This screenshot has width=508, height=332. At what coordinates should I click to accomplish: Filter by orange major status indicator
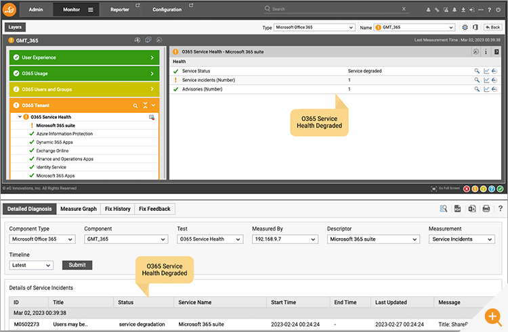click(x=475, y=189)
